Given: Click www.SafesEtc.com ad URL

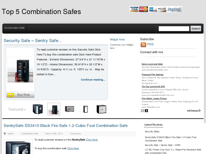Looking at the screenshot, I should pos(151,107).
